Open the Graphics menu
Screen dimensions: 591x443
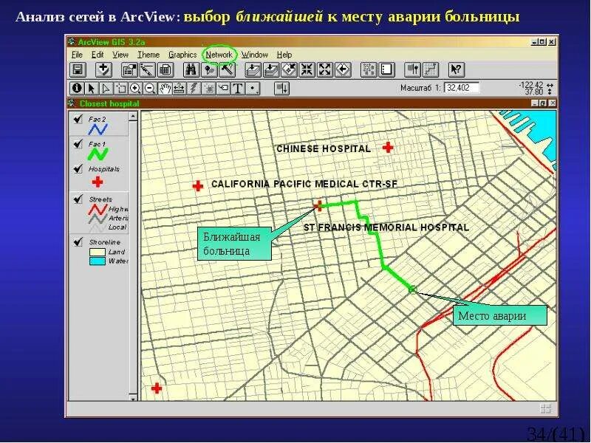182,55
